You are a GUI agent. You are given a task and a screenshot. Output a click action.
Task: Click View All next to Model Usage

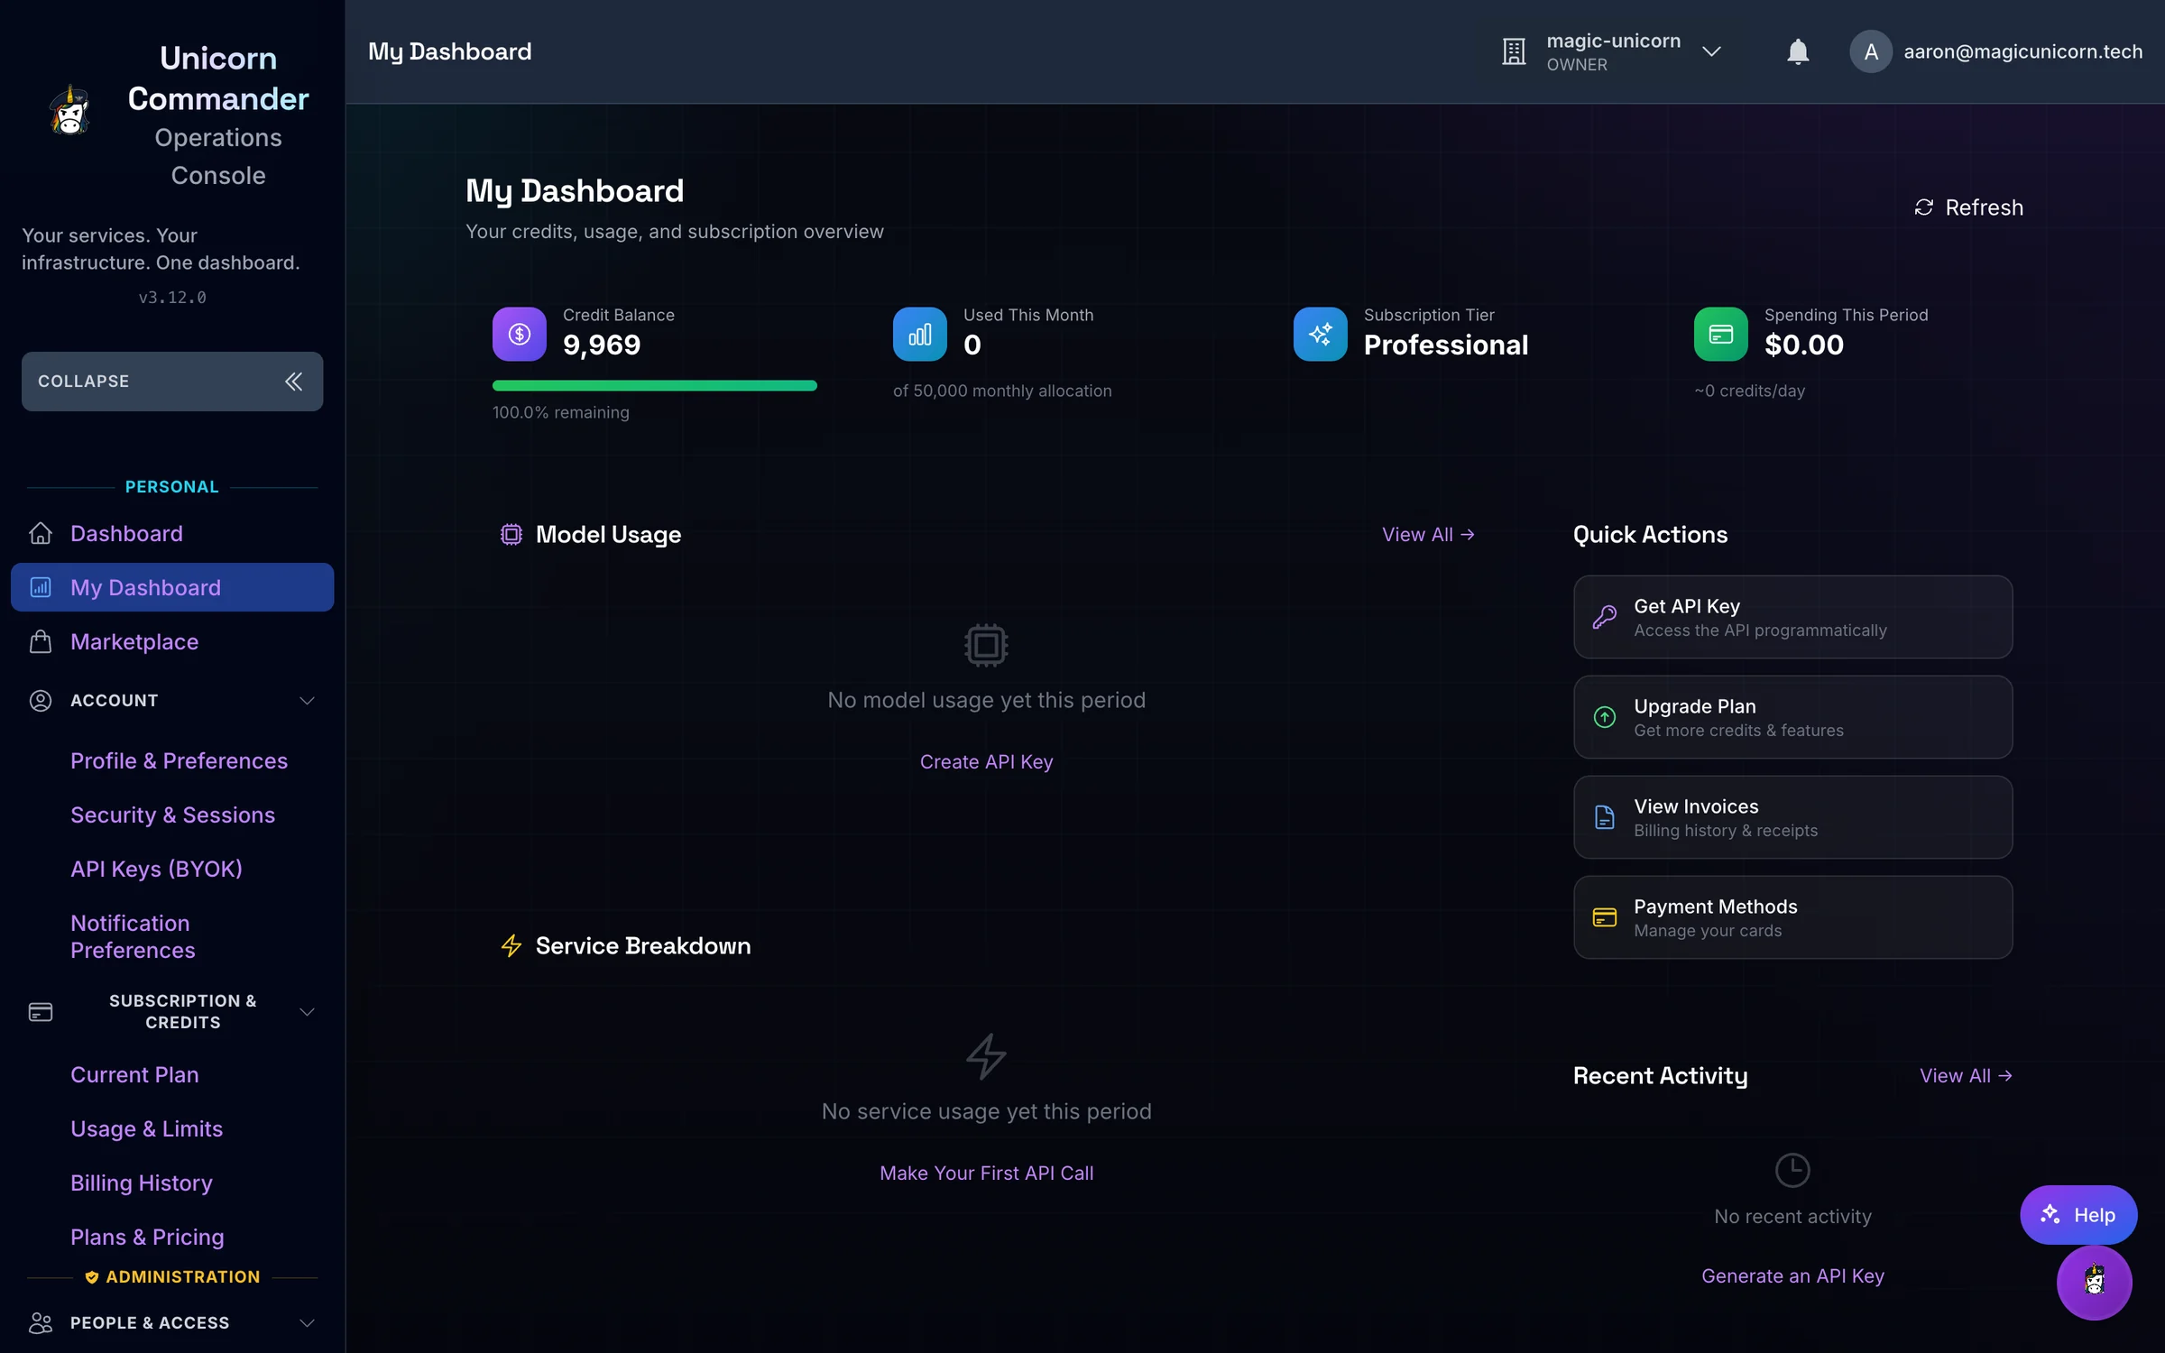[1428, 535]
